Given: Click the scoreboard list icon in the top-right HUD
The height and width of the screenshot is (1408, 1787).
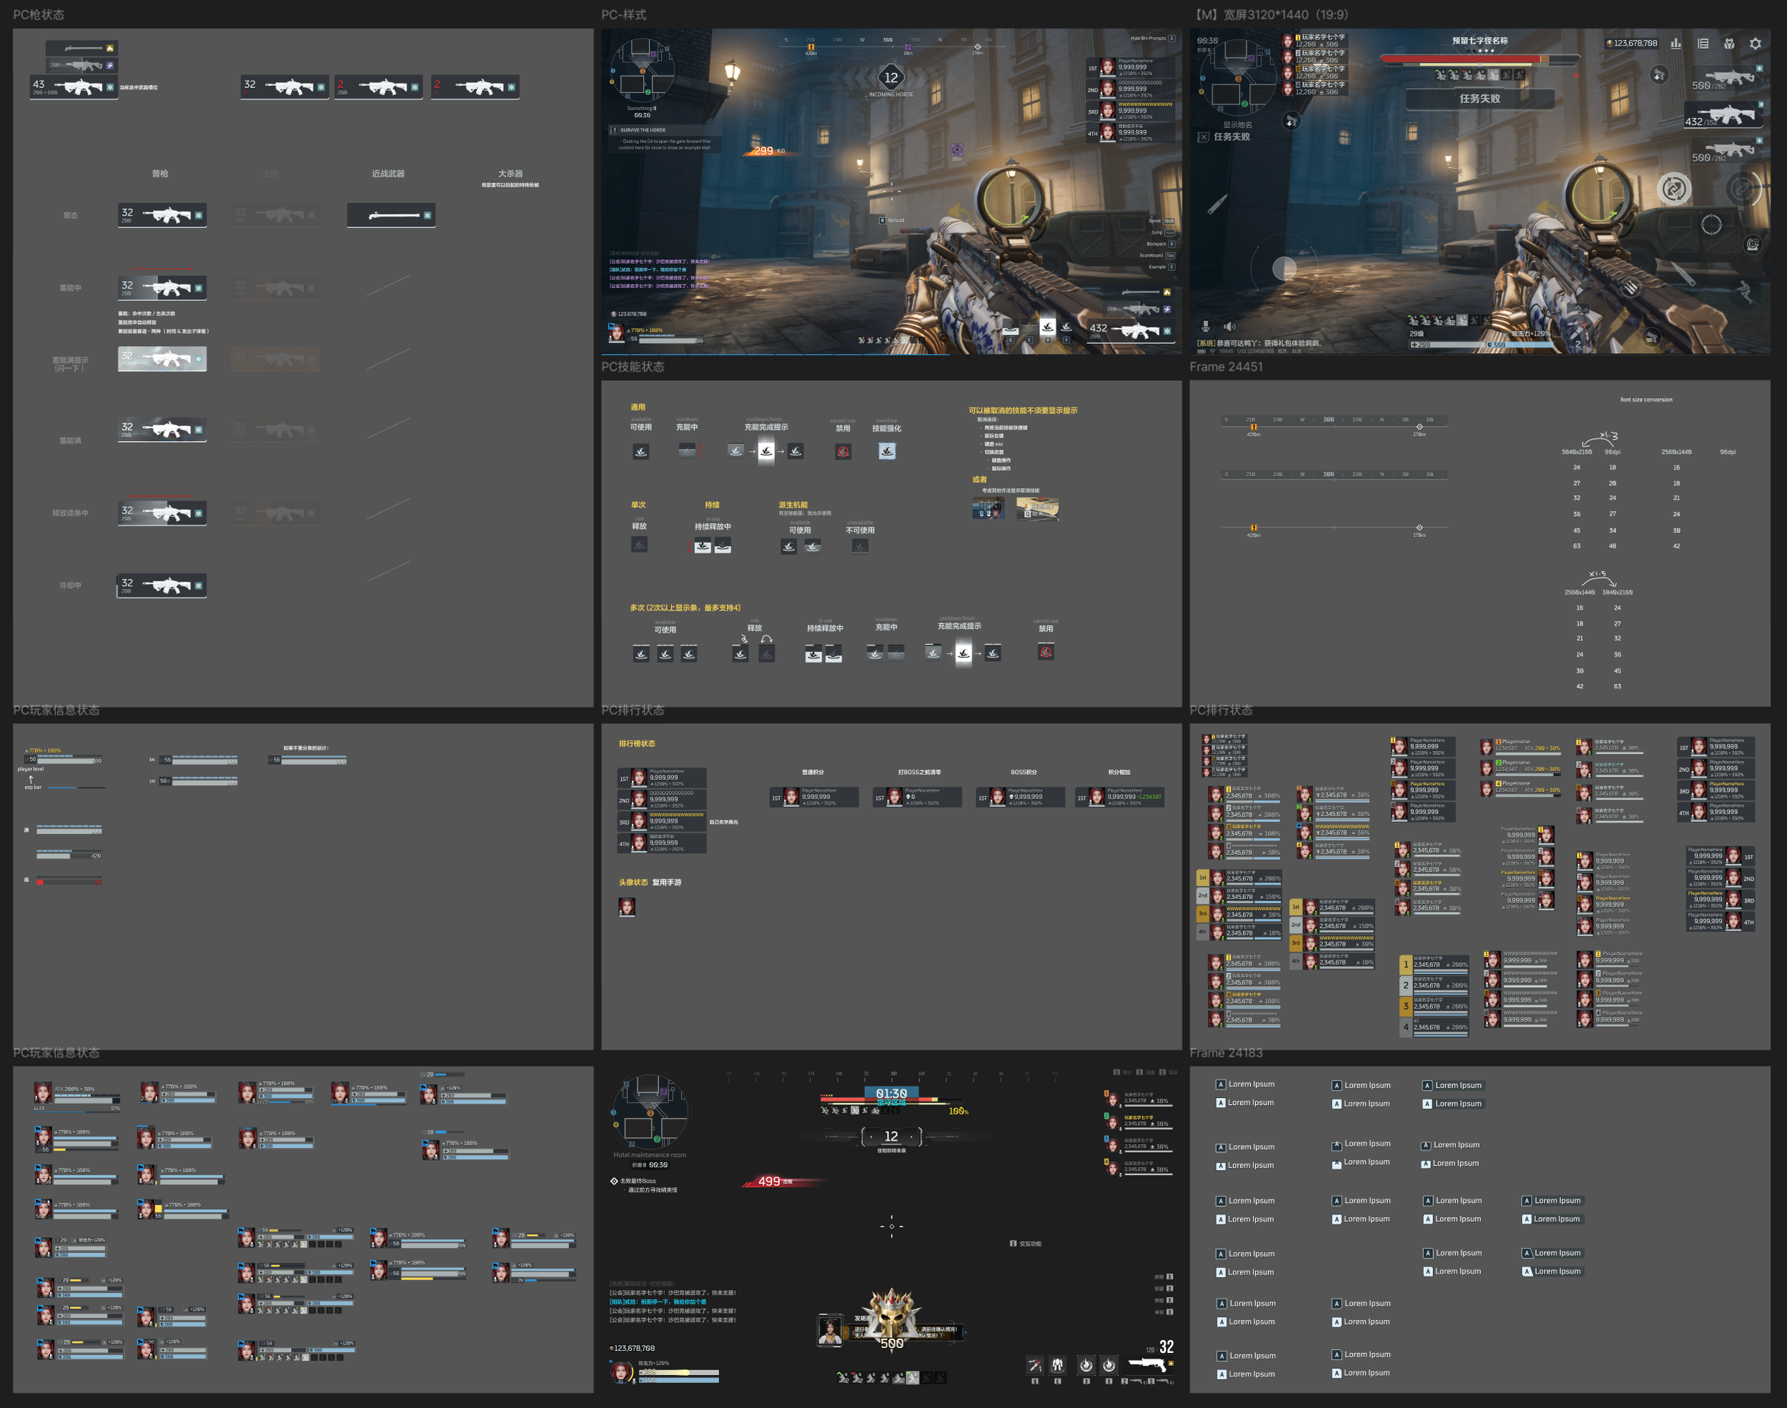Looking at the screenshot, I should (x=1704, y=44).
